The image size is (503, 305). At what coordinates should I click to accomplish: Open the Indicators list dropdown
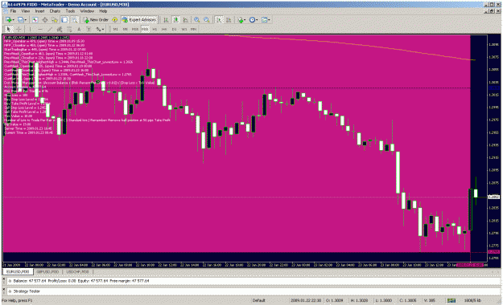click(x=241, y=20)
